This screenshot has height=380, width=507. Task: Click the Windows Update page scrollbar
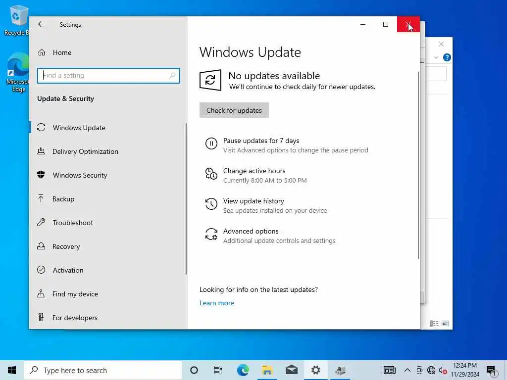(x=418, y=165)
